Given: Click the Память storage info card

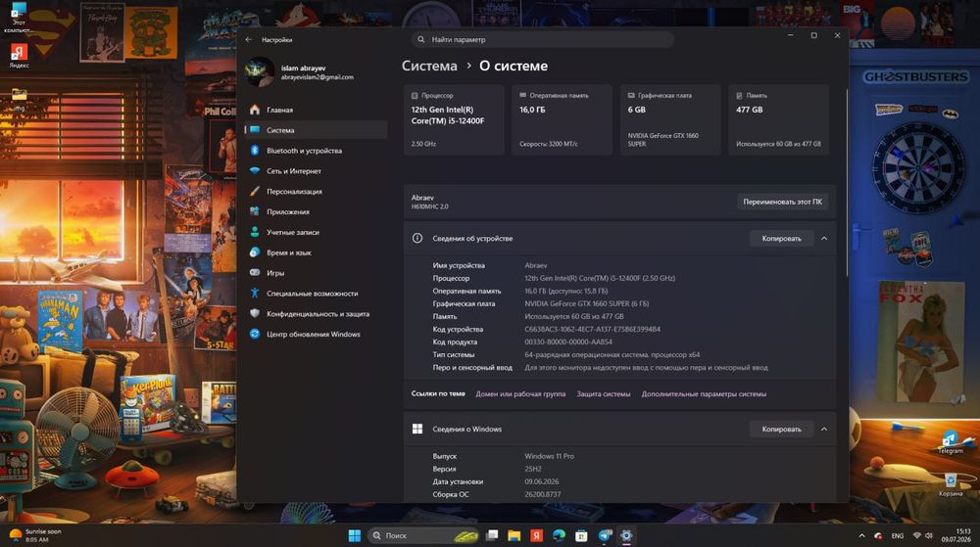Looking at the screenshot, I should tap(778, 119).
